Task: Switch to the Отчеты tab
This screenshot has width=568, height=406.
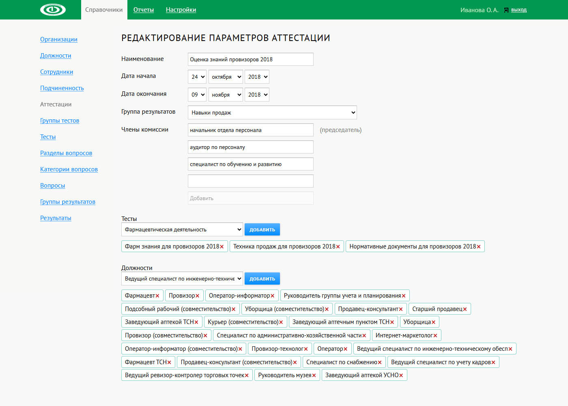Action: (x=144, y=10)
